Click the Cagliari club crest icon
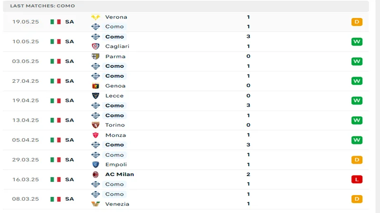The height and width of the screenshot is (213, 380). [x=95, y=46]
